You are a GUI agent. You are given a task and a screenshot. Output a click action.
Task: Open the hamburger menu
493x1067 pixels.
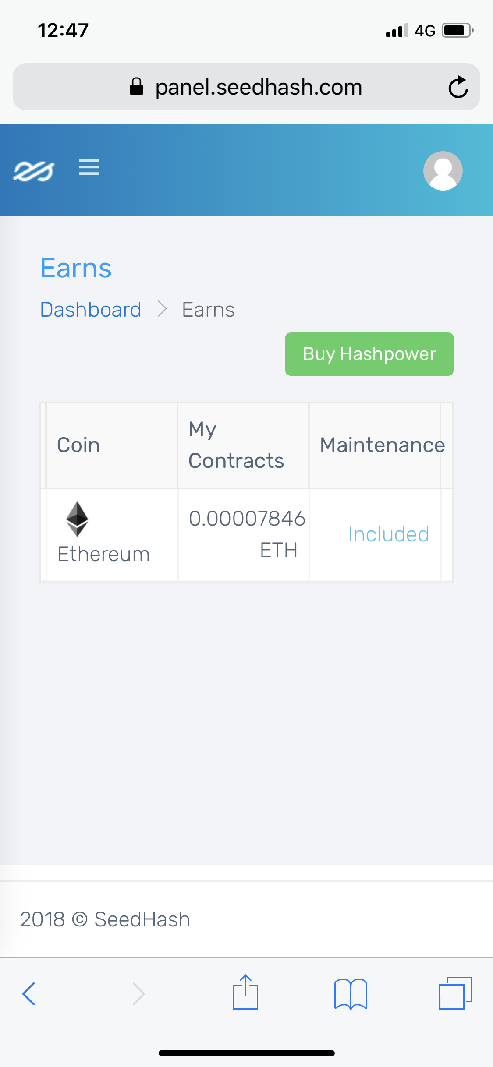click(89, 167)
